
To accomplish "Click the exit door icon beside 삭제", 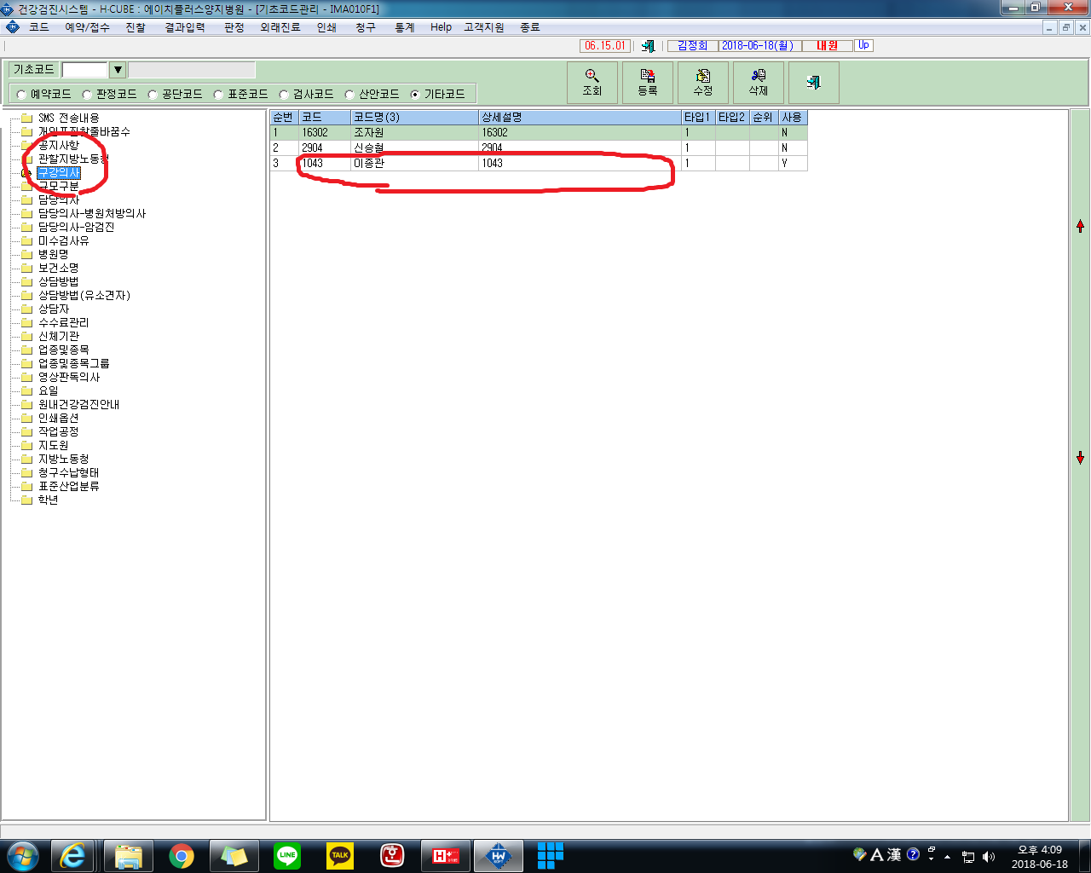I will coord(814,83).
